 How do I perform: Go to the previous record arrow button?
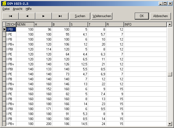[x=27, y=16]
